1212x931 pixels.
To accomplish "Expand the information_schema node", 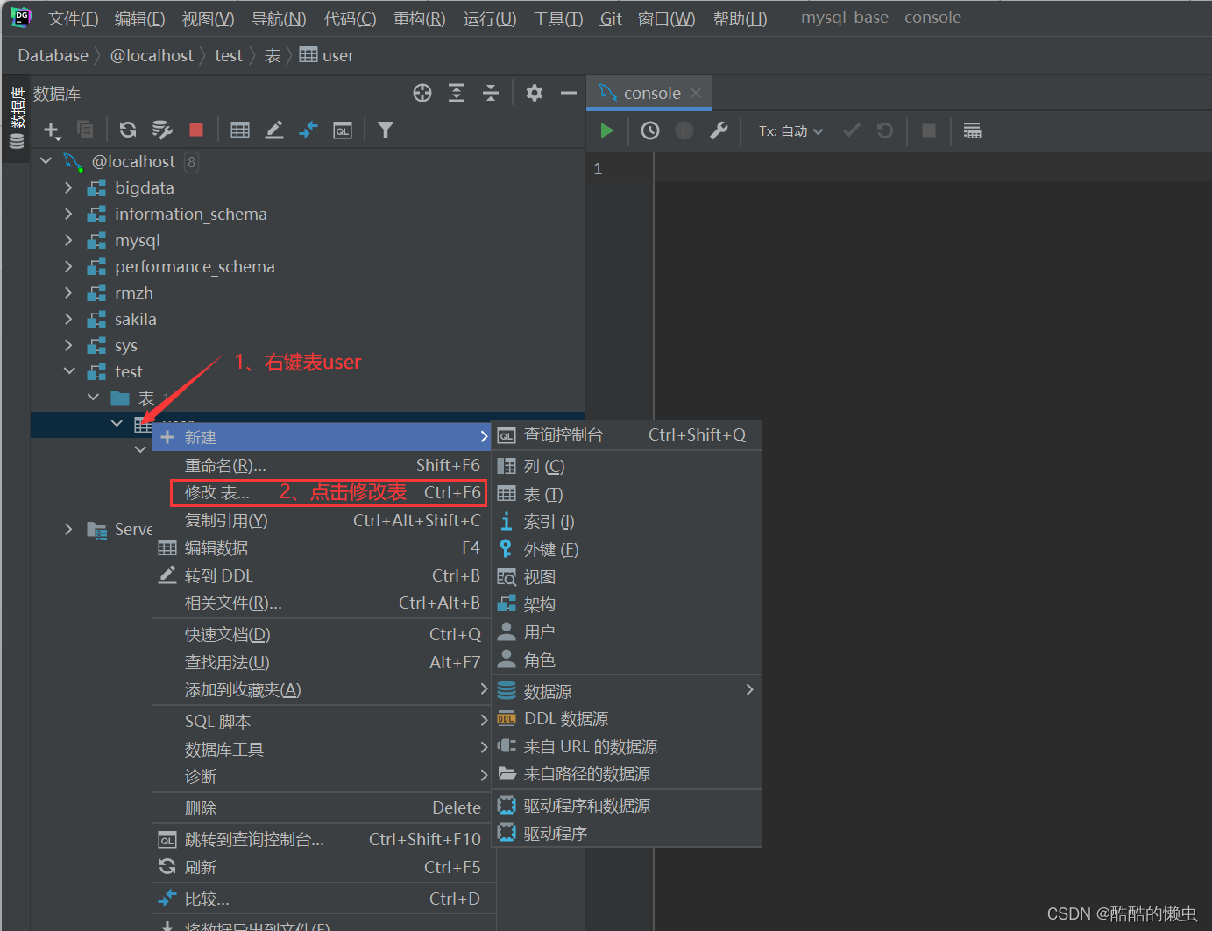I will [69, 214].
